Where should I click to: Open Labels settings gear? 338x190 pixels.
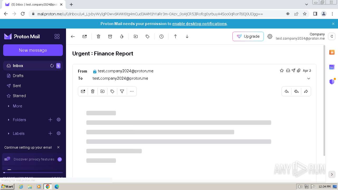[59, 133]
